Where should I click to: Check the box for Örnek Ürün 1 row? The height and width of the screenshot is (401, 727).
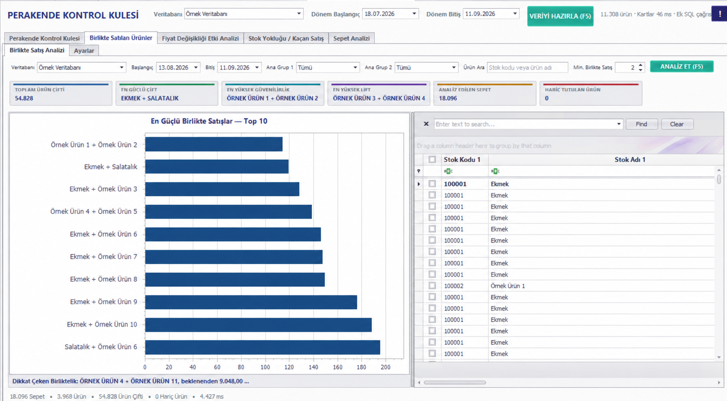[x=432, y=286]
